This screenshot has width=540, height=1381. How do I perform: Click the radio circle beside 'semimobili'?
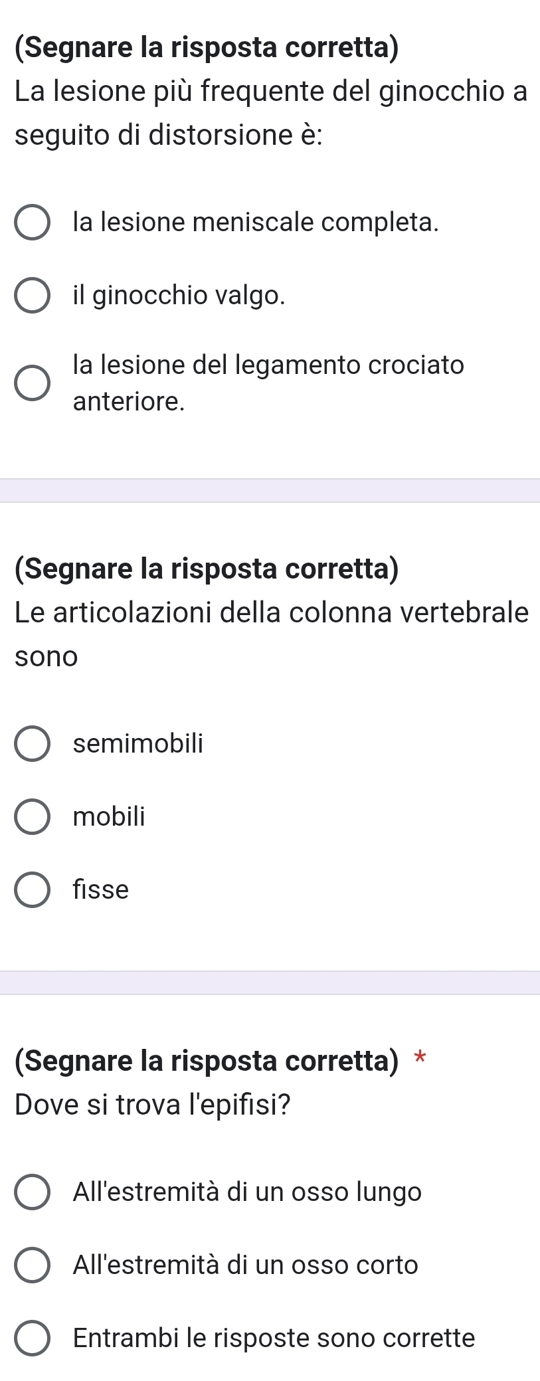pyautogui.click(x=32, y=744)
